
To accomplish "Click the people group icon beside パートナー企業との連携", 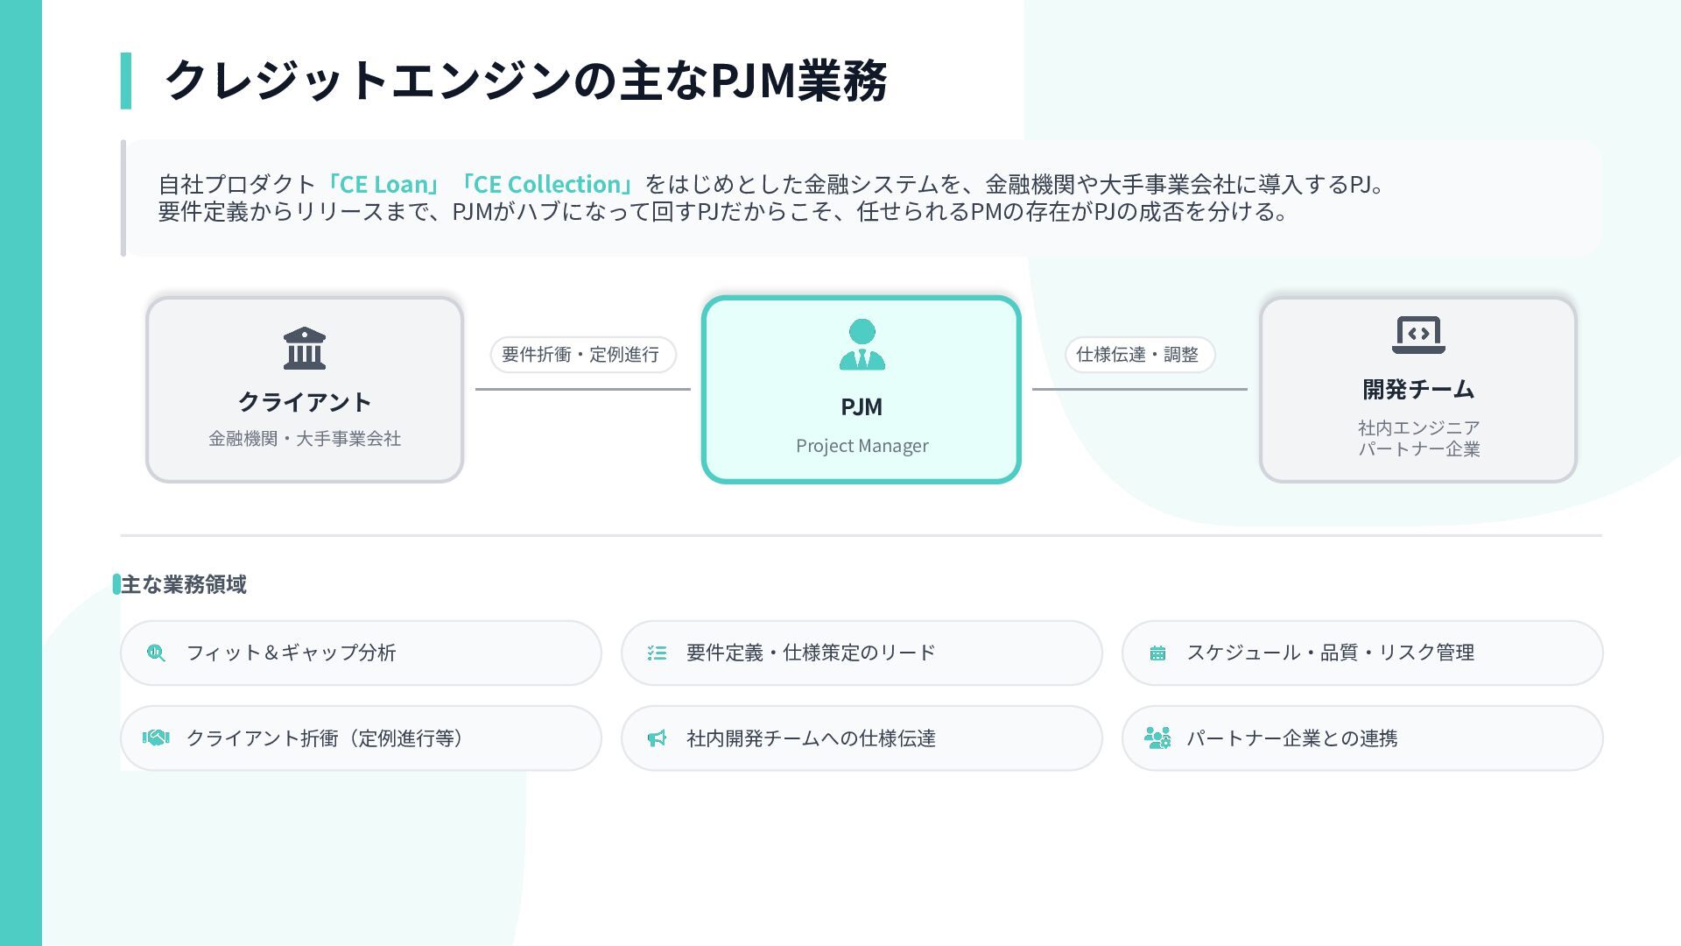I will (x=1157, y=738).
